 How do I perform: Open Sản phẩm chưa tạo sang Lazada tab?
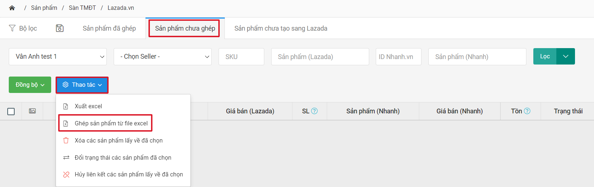(281, 28)
